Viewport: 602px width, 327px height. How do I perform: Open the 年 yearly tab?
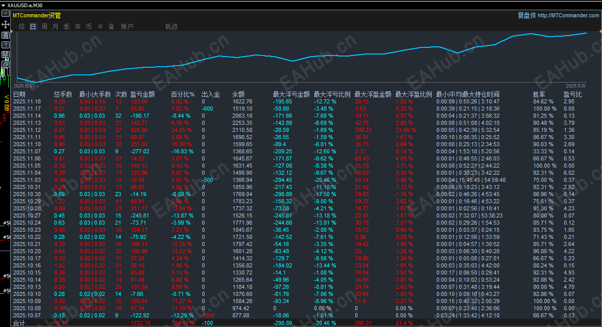click(77, 26)
